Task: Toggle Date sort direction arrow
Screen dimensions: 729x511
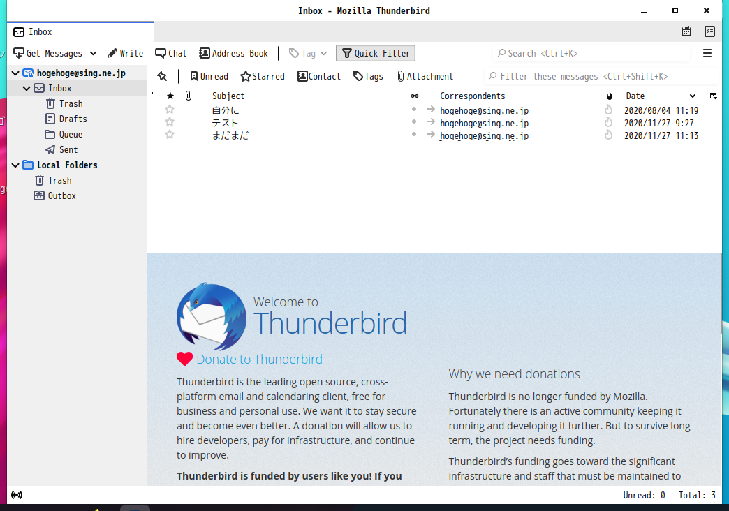Action: click(692, 96)
